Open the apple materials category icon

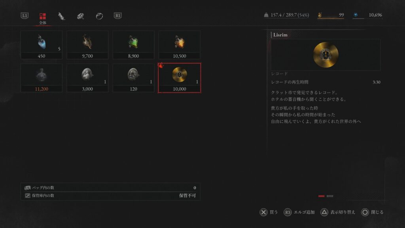(x=99, y=16)
